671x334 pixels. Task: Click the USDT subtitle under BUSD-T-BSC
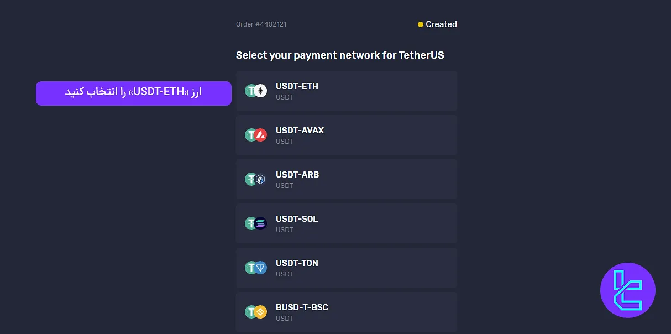tap(284, 319)
